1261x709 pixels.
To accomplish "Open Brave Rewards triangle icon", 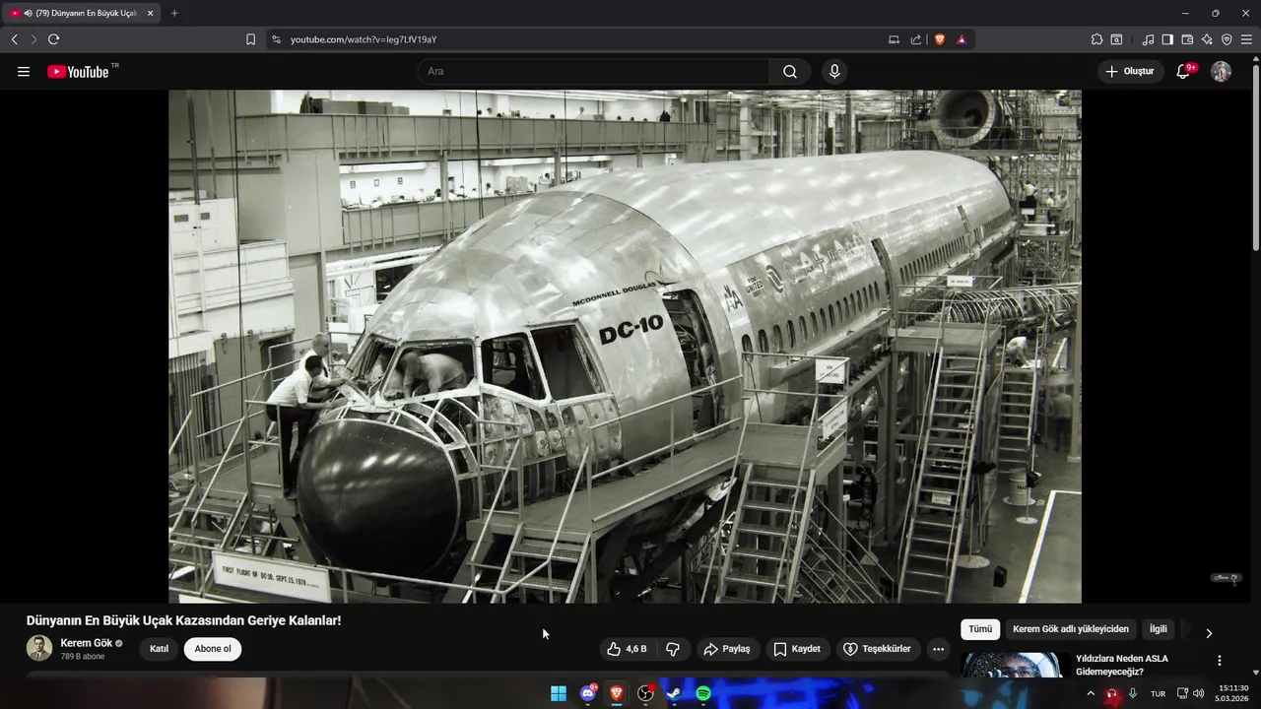I will pos(962,39).
